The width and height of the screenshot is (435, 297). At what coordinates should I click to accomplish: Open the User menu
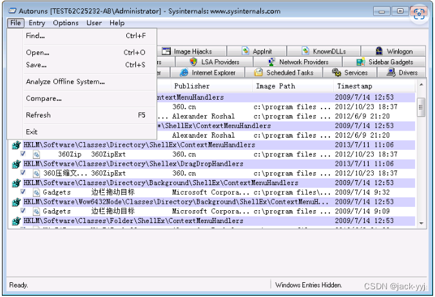click(x=94, y=22)
